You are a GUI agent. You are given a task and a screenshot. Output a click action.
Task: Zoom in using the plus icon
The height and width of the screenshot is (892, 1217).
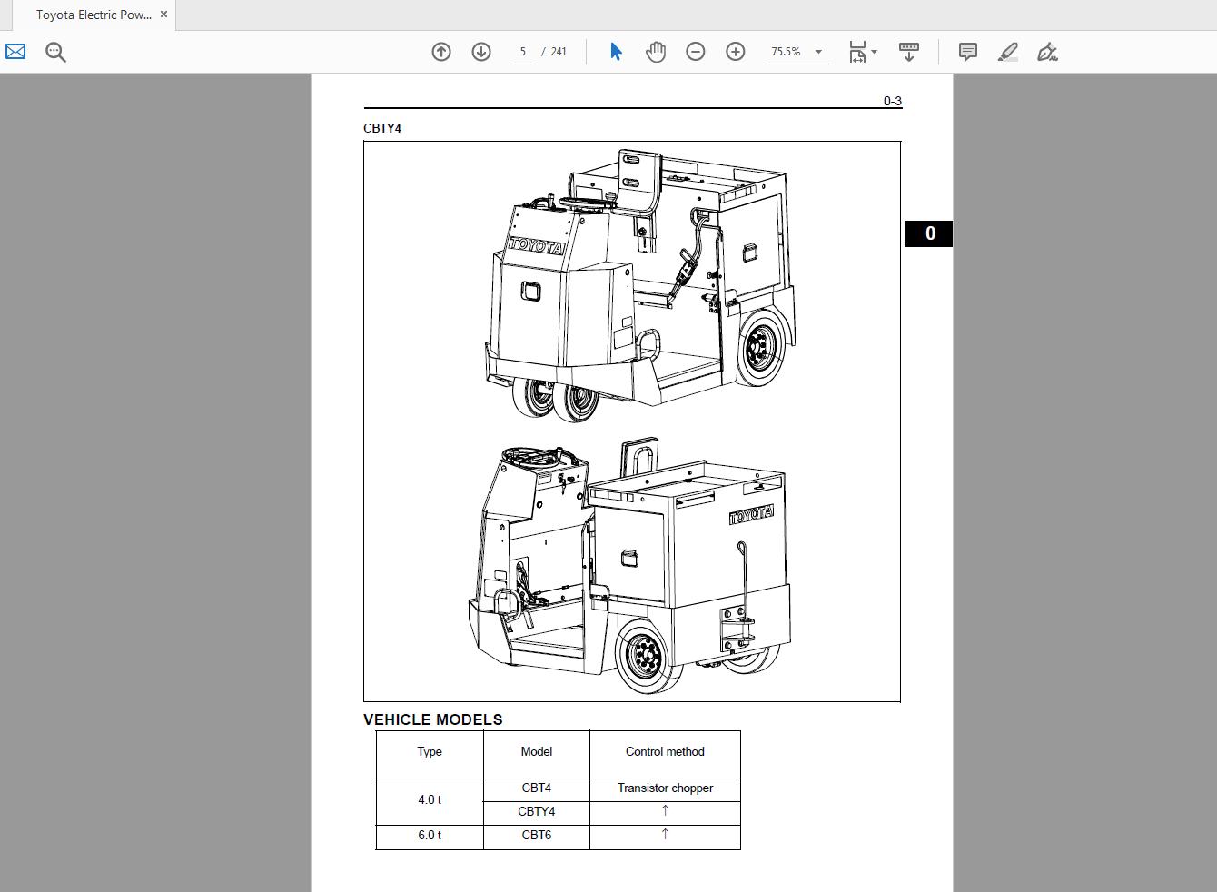click(x=736, y=52)
